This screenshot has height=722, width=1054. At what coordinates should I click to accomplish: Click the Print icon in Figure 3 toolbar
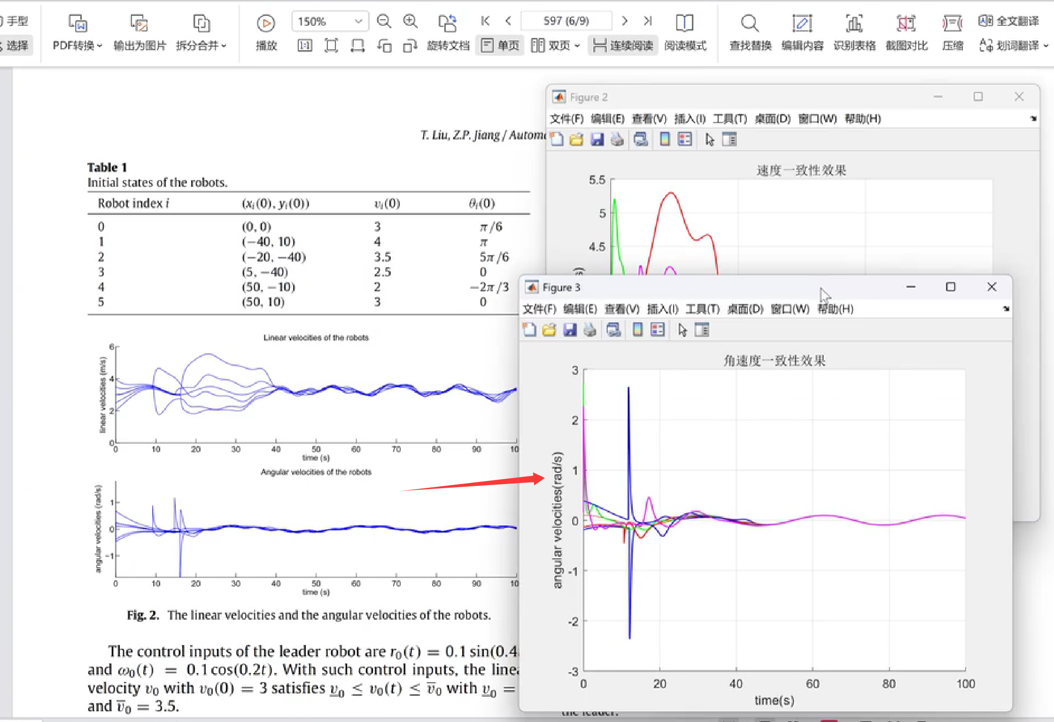coord(590,330)
